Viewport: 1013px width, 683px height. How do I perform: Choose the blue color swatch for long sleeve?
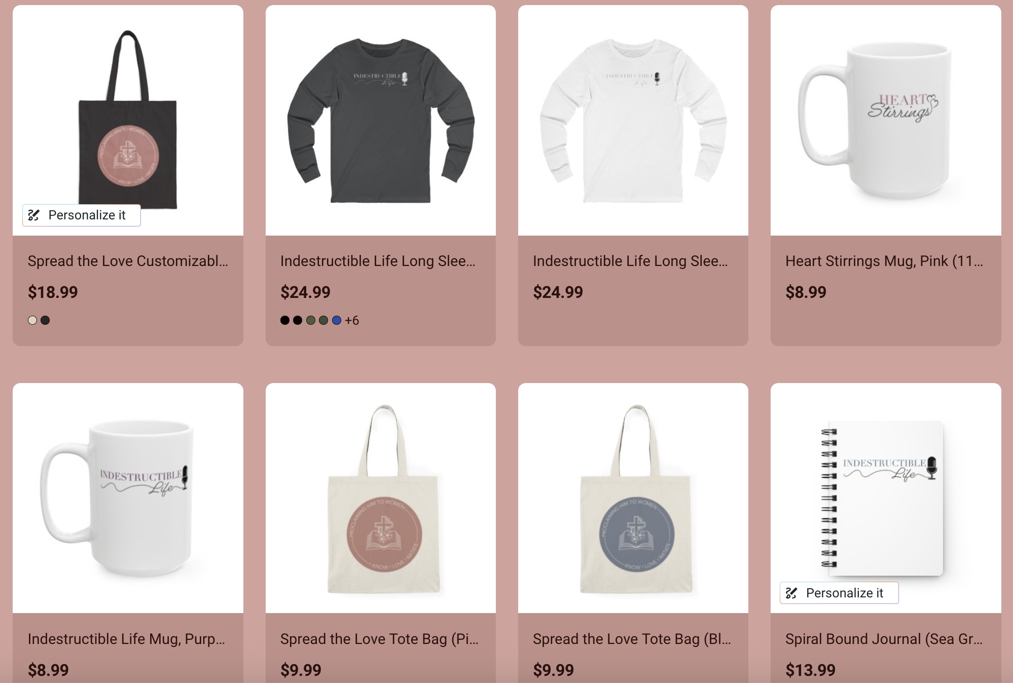337,320
